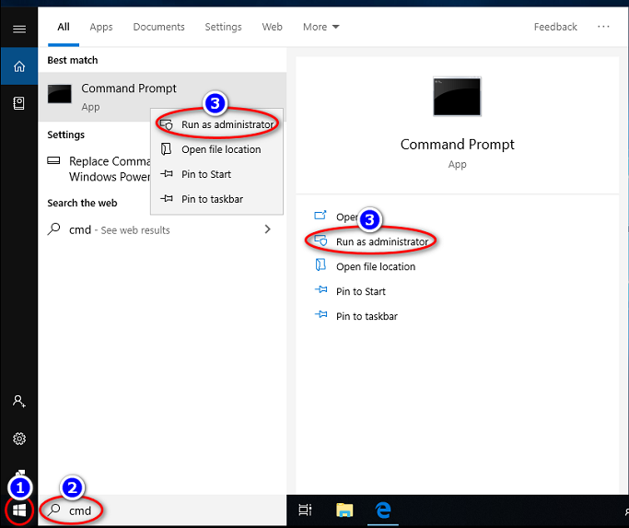Select the Web search tab
This screenshot has width=629, height=528.
(x=272, y=27)
